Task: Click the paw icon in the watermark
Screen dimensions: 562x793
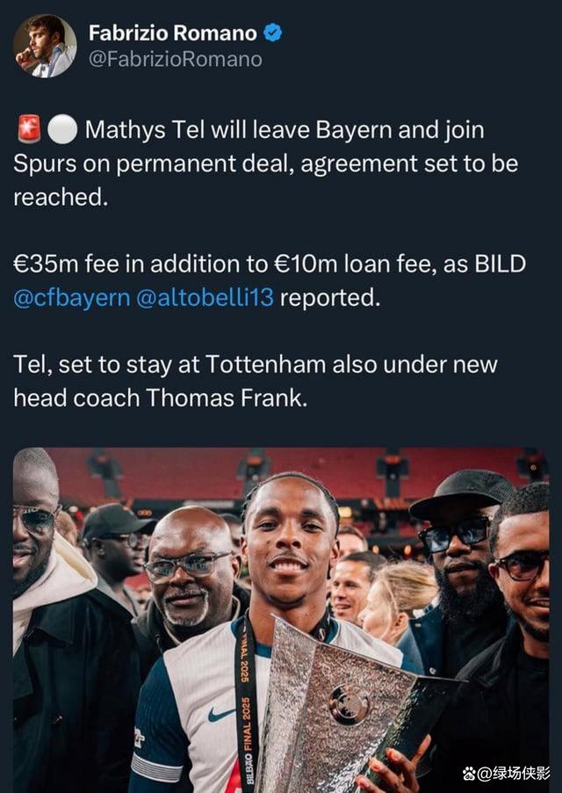Action: [469, 774]
